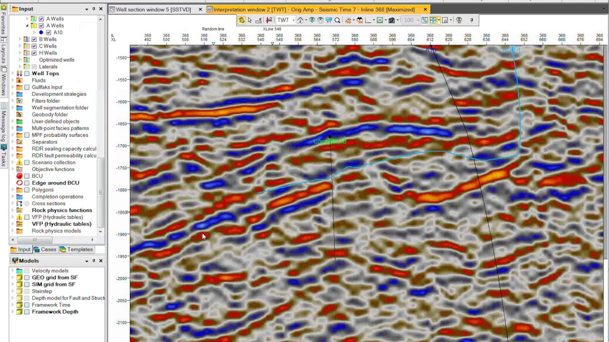The image size is (609, 342).
Task: Uncheck the H Wells checkbox
Action: coord(34,53)
